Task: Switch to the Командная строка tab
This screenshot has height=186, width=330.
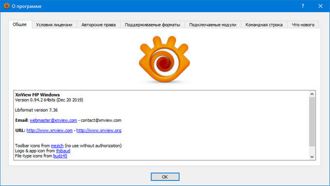Action: tap(264, 25)
